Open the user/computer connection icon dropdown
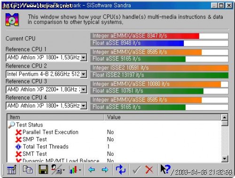This screenshot has width=235, height=178. [58, 170]
